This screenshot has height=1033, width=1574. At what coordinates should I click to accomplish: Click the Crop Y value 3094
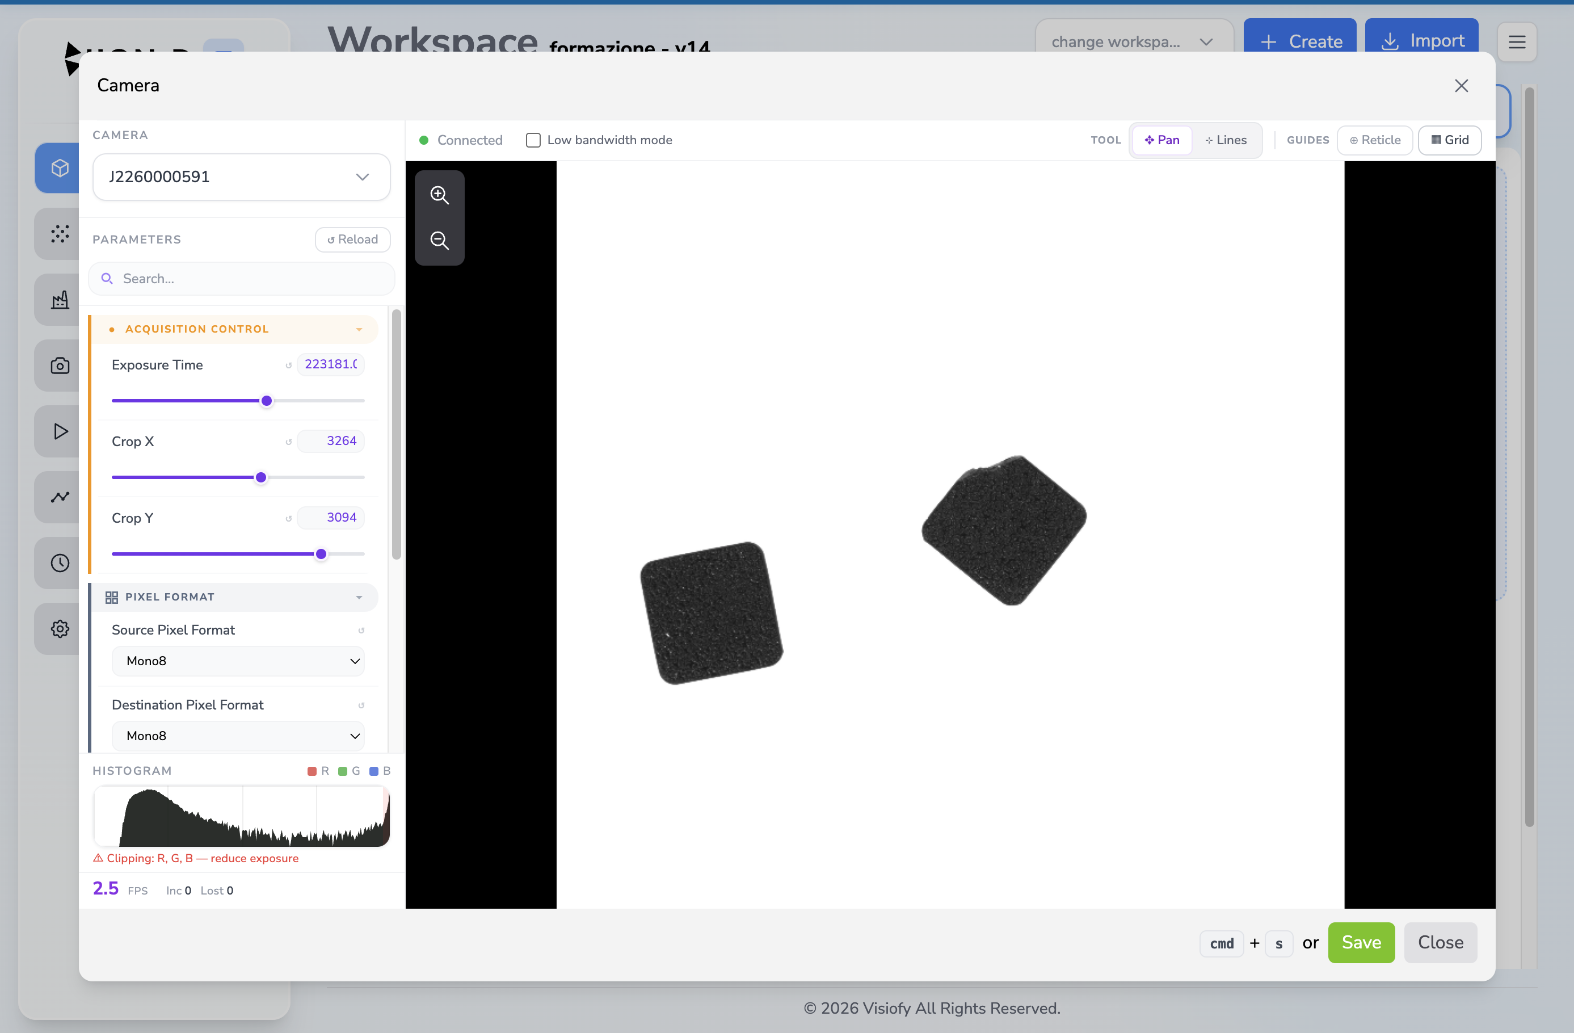click(331, 518)
